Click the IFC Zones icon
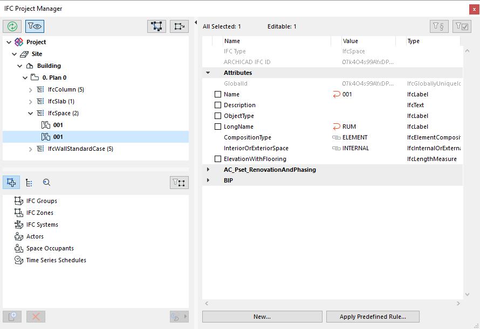This screenshot has width=480, height=329. tap(19, 213)
